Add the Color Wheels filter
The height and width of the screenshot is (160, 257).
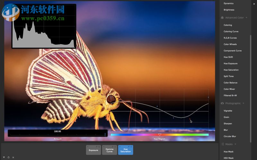[230, 44]
